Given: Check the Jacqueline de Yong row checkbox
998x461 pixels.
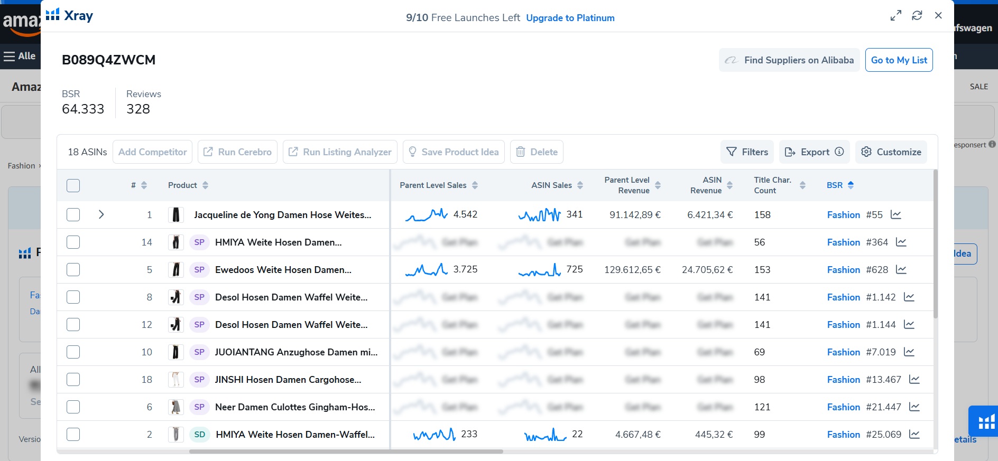Looking at the screenshot, I should (x=73, y=215).
